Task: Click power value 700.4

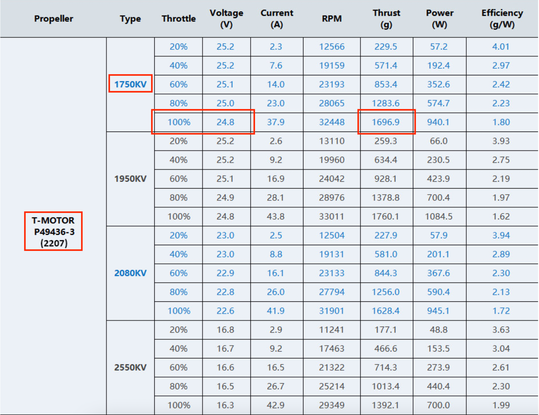Action: [438, 198]
